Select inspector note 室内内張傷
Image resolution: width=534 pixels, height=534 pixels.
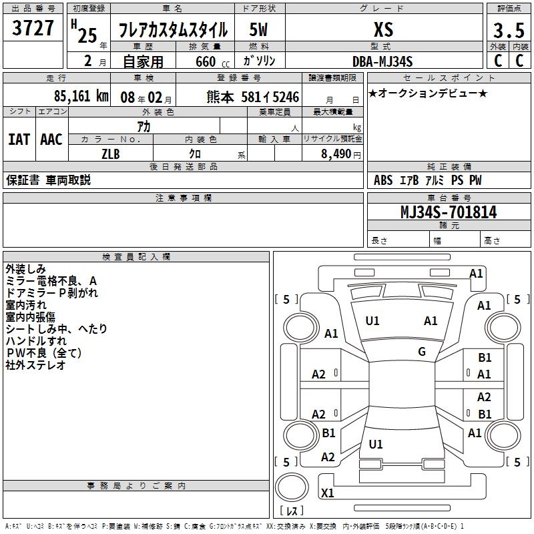click(x=30, y=316)
